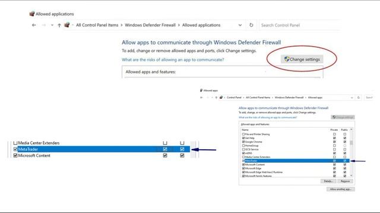The image size is (380, 213).
Task: Click the highlighted Change settings button
Action: 302,59
